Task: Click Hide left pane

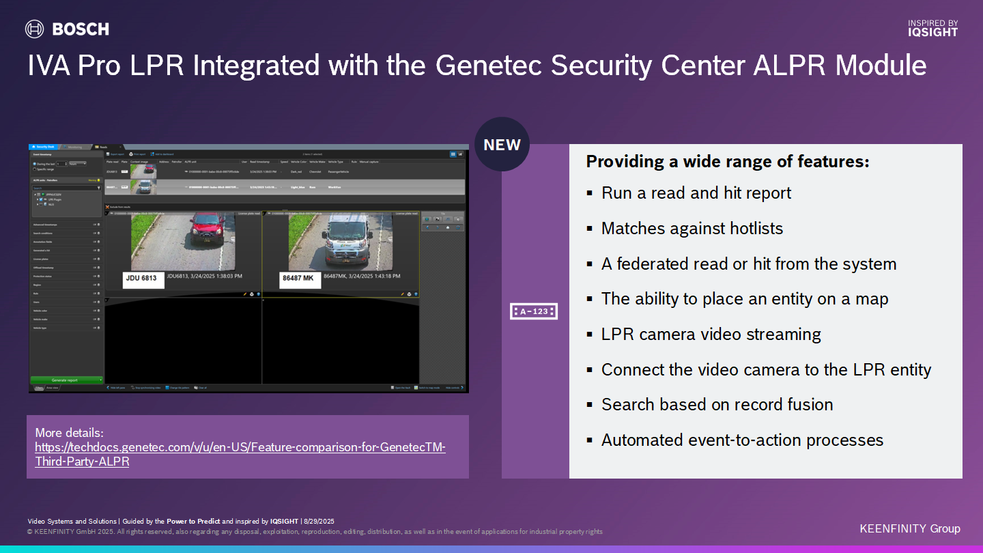Action: 115,388
